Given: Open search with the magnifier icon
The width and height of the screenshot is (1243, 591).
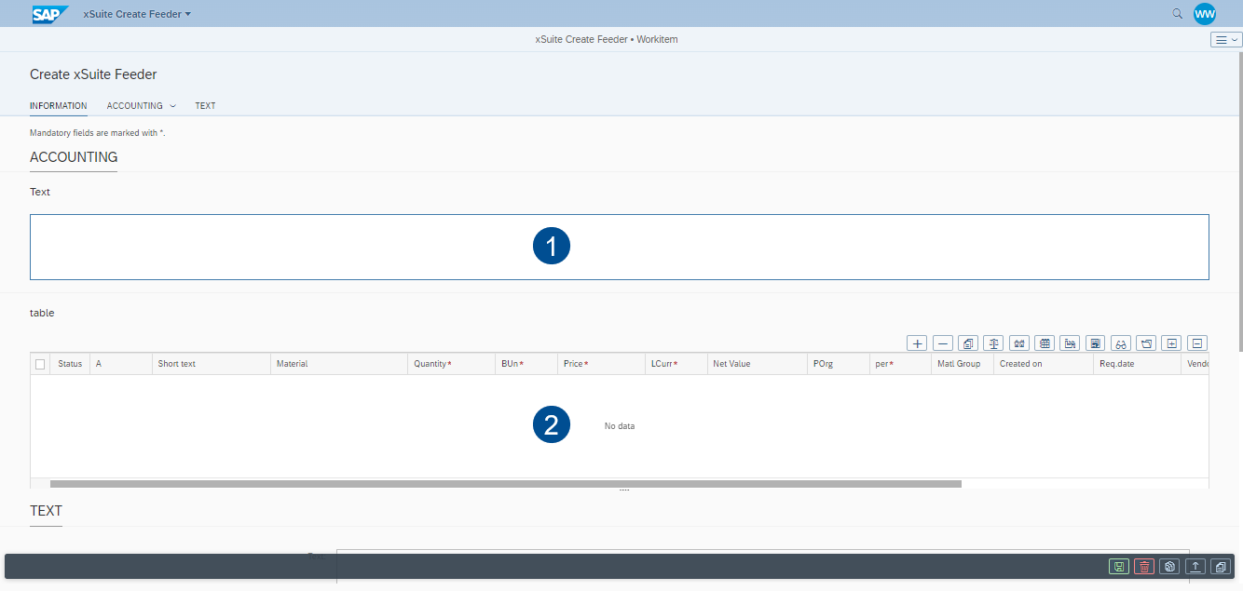Looking at the screenshot, I should click(1178, 14).
